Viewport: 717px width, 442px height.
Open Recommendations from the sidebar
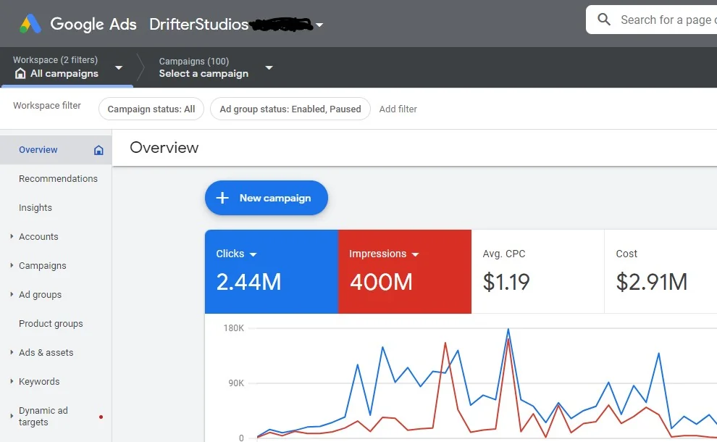58,179
